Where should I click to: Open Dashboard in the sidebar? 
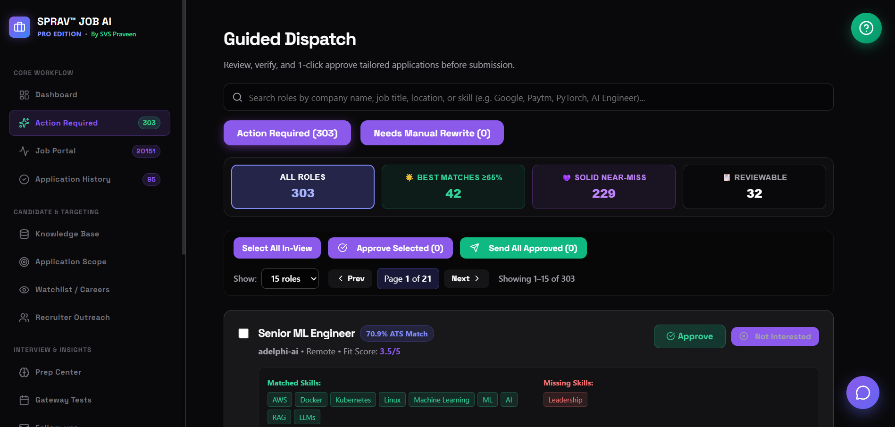(90, 95)
